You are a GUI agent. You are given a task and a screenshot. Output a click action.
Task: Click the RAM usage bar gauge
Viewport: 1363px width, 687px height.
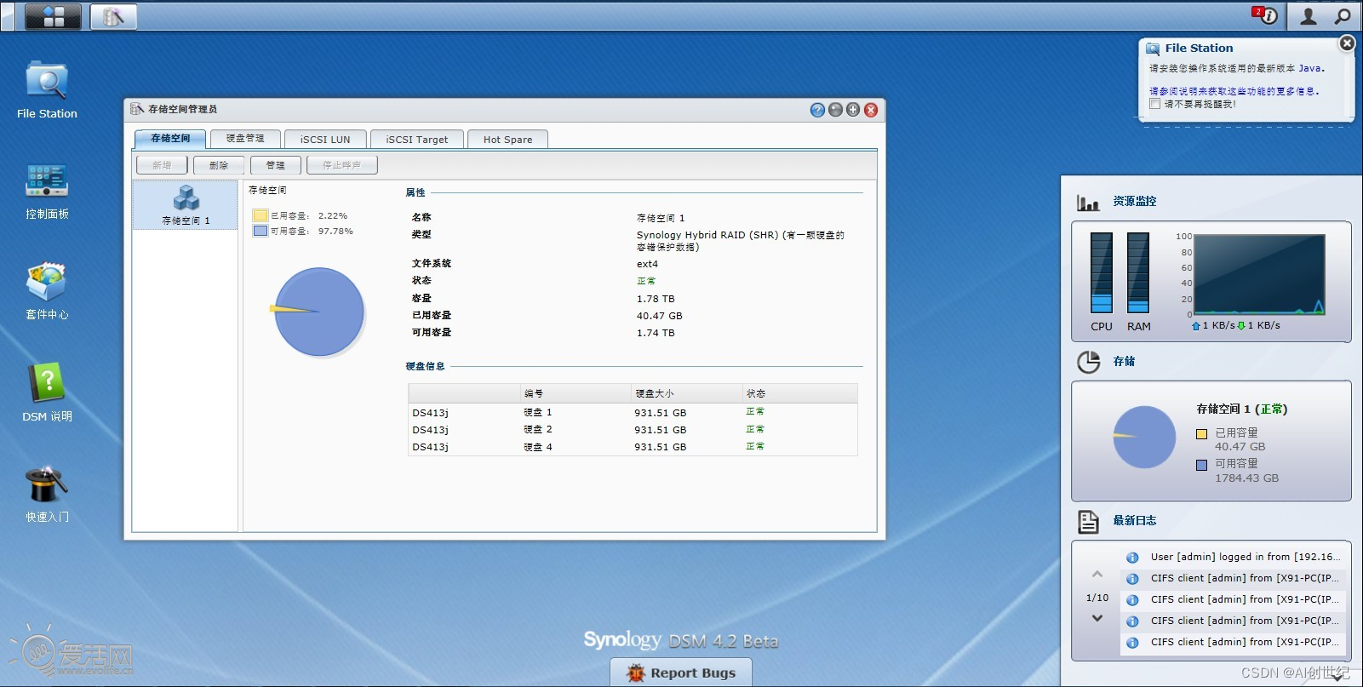click(x=1138, y=272)
